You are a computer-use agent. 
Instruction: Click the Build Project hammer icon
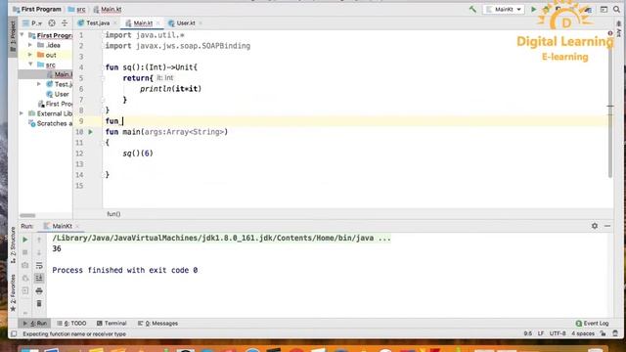click(472, 9)
